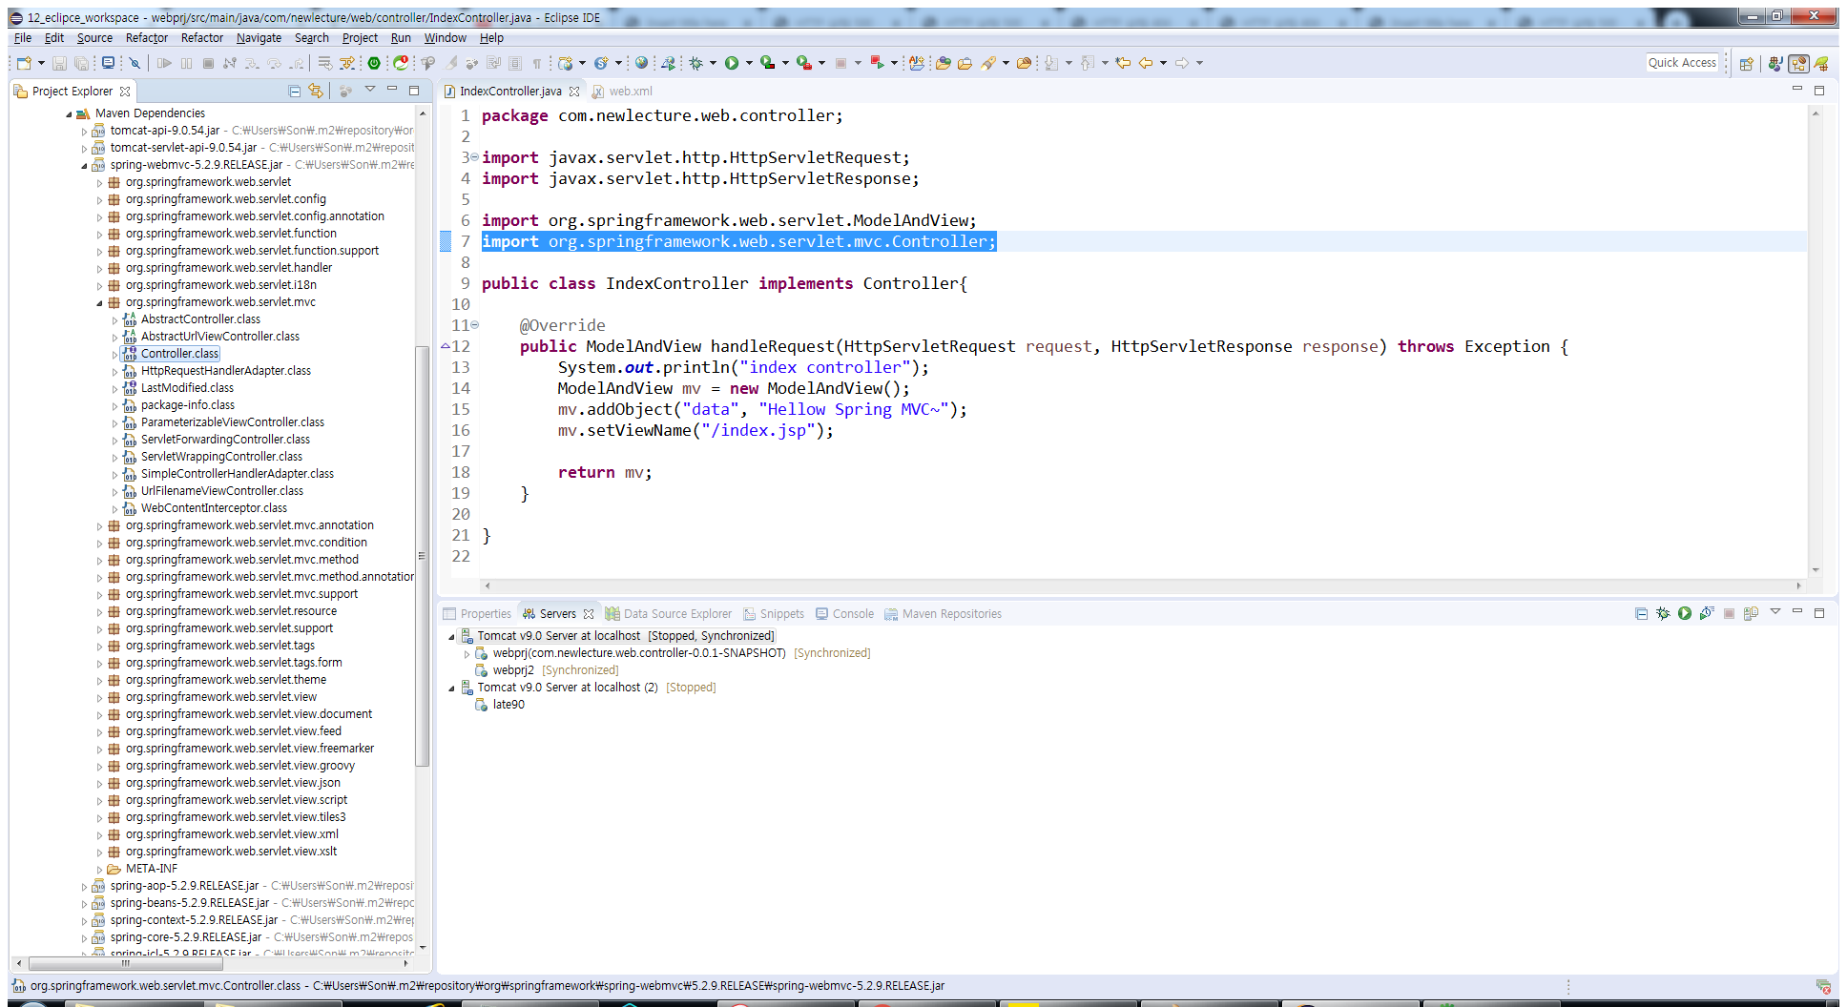The height and width of the screenshot is (1007, 1847).
Task: Click the Skip All Breakpoints icon
Action: click(135, 63)
